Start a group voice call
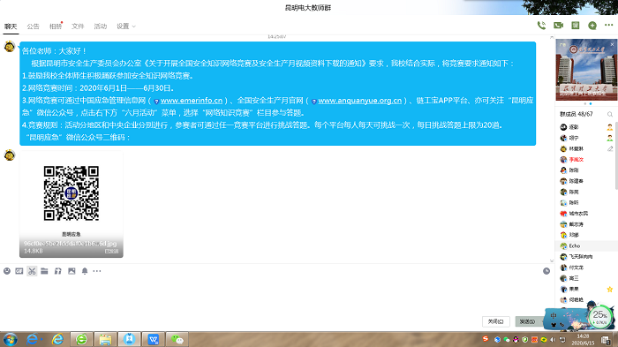The height and width of the screenshot is (347, 618). pos(541,26)
